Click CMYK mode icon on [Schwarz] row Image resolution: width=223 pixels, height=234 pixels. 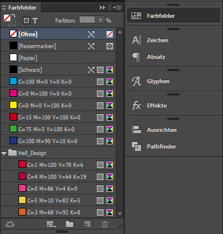click(109, 69)
